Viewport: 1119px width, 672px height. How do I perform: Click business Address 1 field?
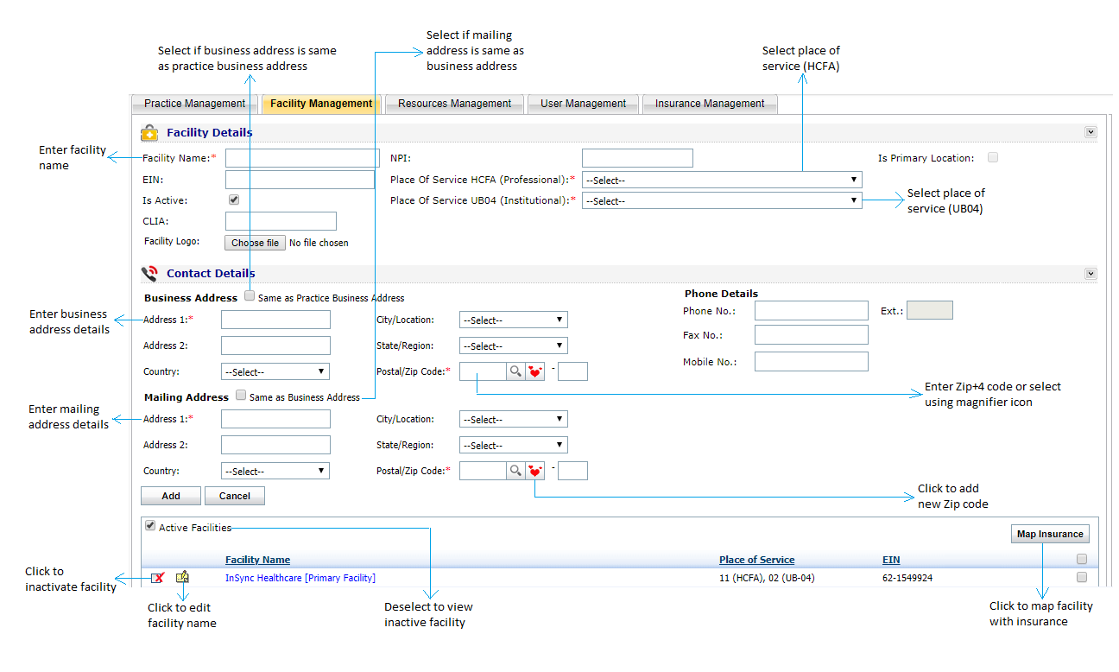click(275, 320)
